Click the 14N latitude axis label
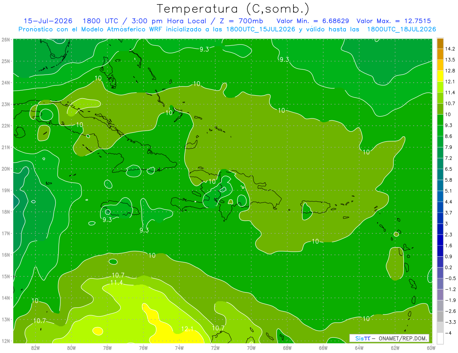The height and width of the screenshot is (353, 458). [x=6, y=298]
